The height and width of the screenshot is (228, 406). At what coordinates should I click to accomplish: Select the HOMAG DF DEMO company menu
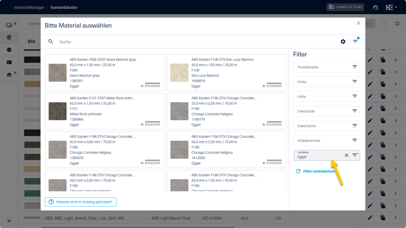coord(345,7)
